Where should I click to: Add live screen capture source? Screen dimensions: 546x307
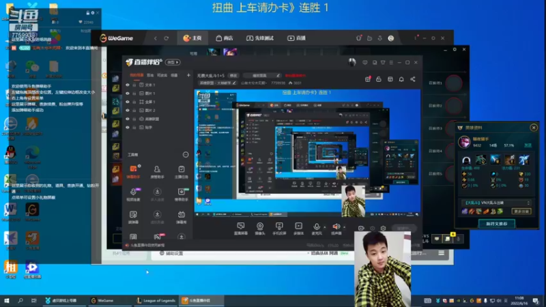[x=241, y=229]
